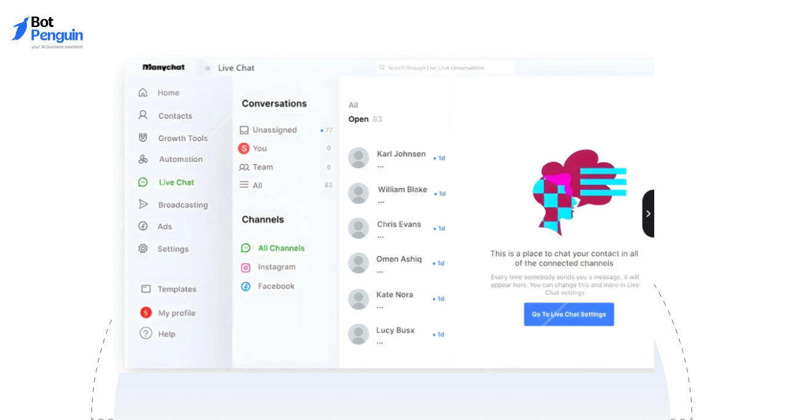The height and width of the screenshot is (420, 789).
Task: Click the Instagram channel icon
Action: [x=246, y=267]
